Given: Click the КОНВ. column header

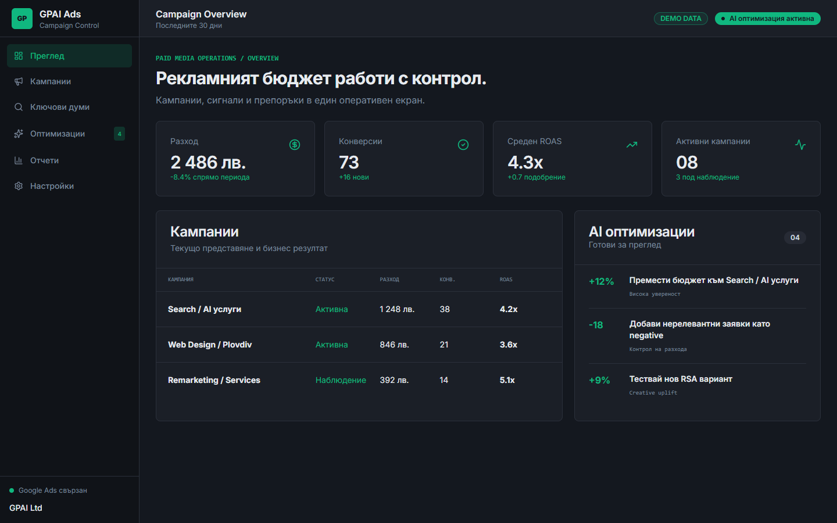Looking at the screenshot, I should 448,280.
